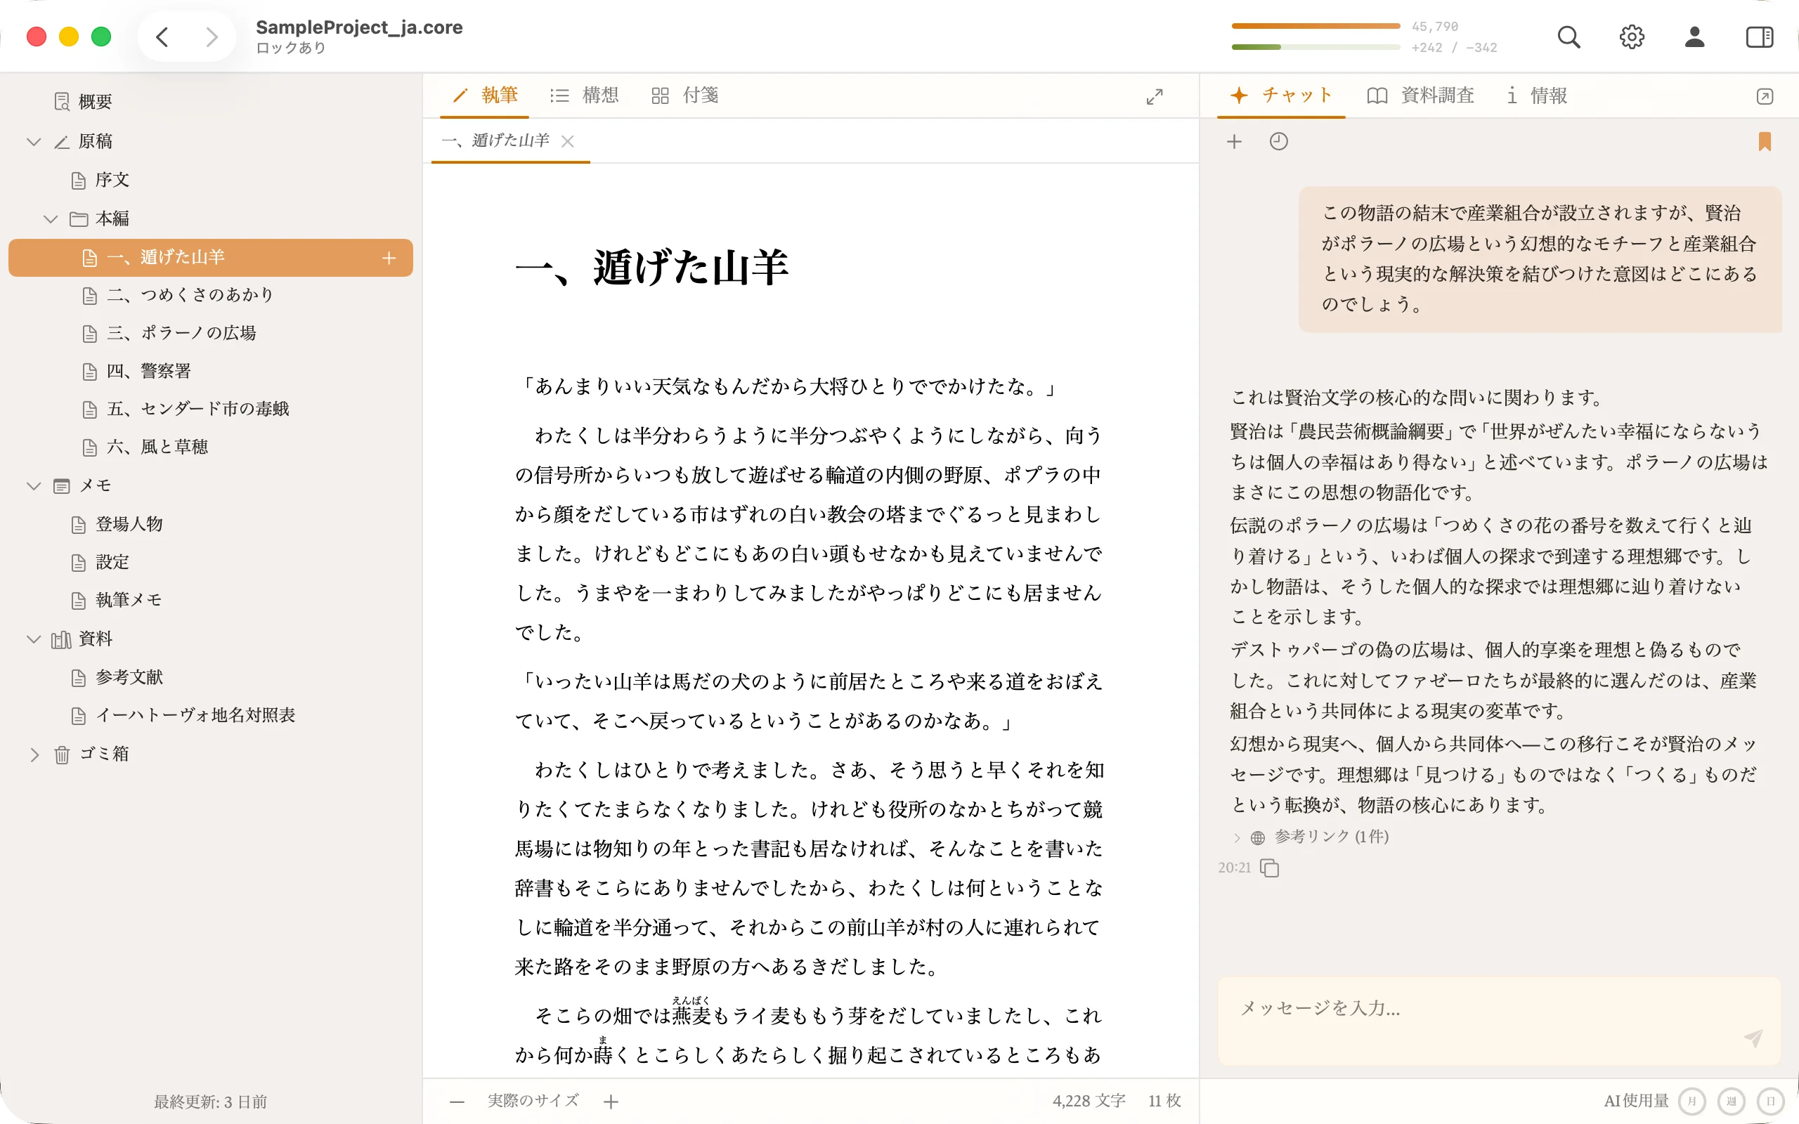
Task: Collapse the 原稿 section
Action: click(x=34, y=141)
